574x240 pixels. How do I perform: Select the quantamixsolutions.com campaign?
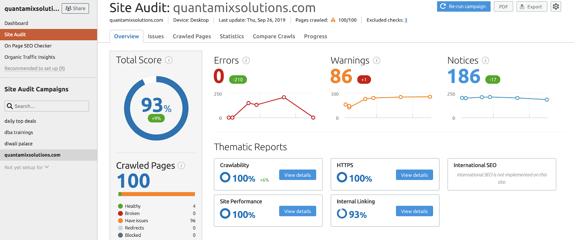(48, 155)
